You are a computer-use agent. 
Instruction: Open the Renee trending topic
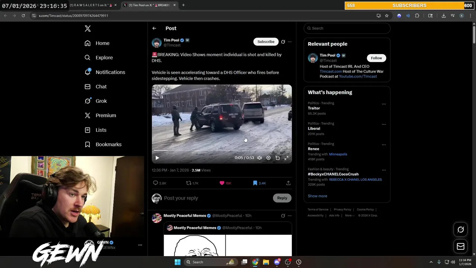pyautogui.click(x=313, y=149)
